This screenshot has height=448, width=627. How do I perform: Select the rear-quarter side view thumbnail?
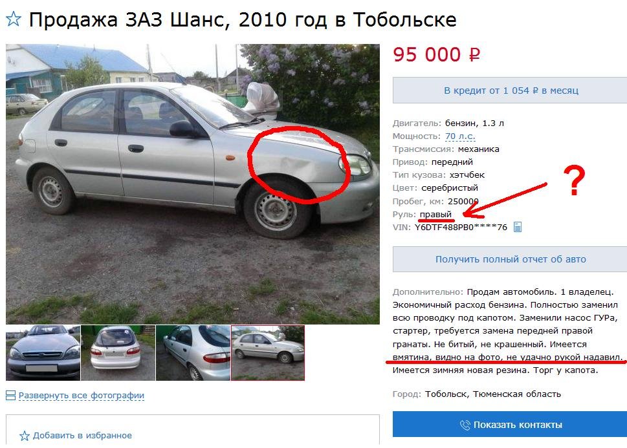[193, 353]
